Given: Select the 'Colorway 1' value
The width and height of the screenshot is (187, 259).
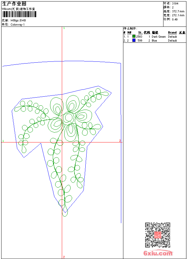Looking at the screenshot, I should [17, 25].
